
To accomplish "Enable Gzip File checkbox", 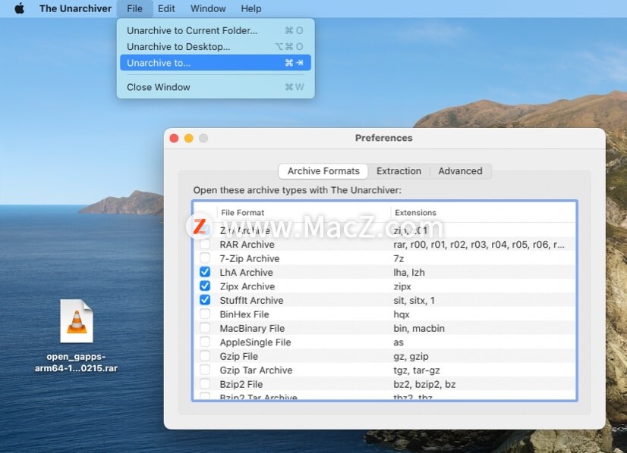I will click(205, 355).
